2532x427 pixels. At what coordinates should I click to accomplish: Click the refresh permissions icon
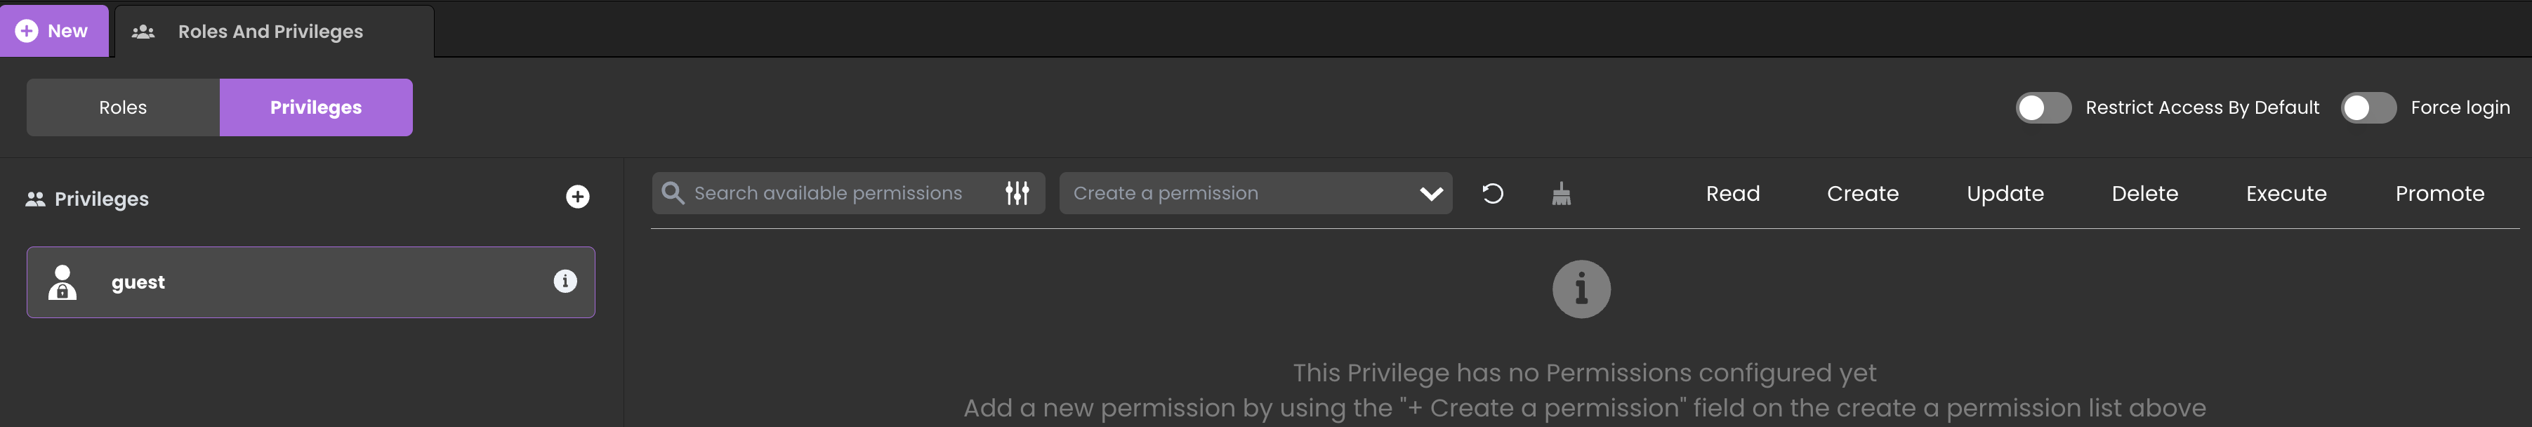1492,194
